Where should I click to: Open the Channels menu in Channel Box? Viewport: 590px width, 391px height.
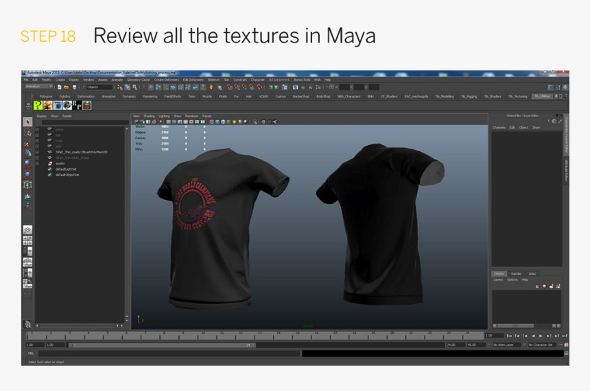click(x=499, y=127)
